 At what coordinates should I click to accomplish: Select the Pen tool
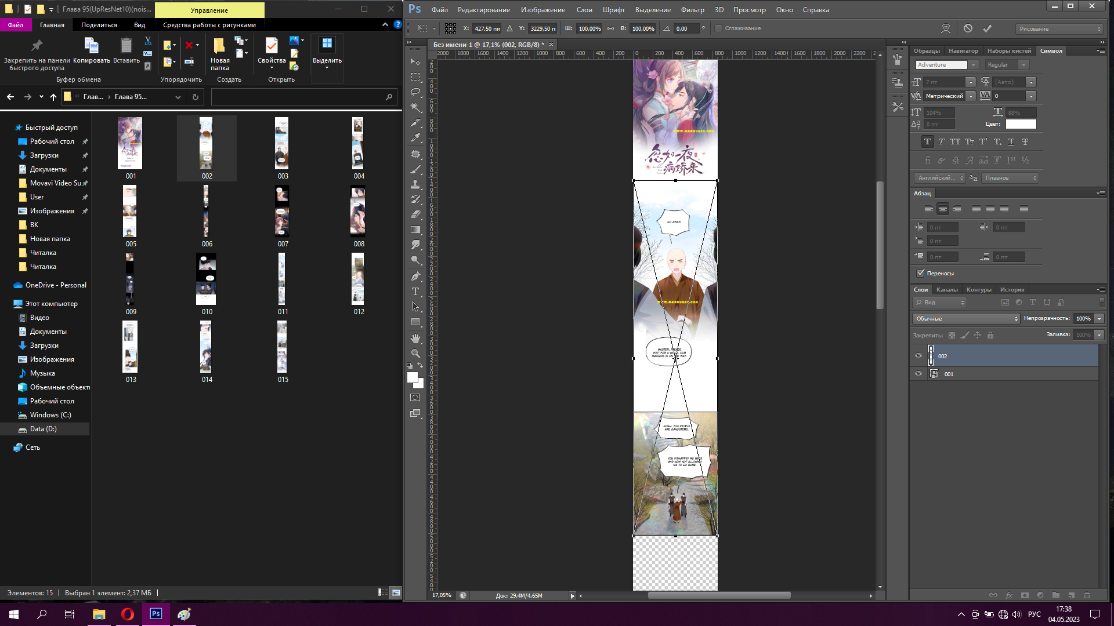pyautogui.click(x=415, y=276)
